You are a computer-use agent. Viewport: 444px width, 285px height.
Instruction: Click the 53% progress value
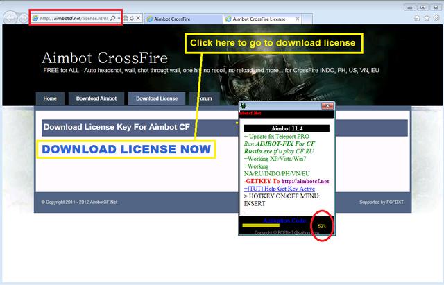pos(322,226)
